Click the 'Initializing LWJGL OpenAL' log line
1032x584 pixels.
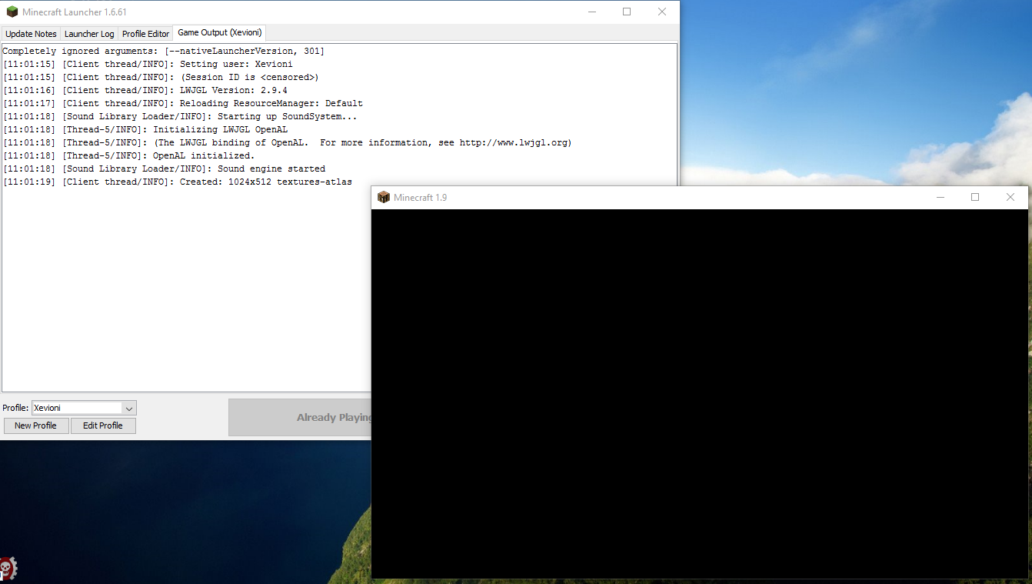[x=145, y=129]
